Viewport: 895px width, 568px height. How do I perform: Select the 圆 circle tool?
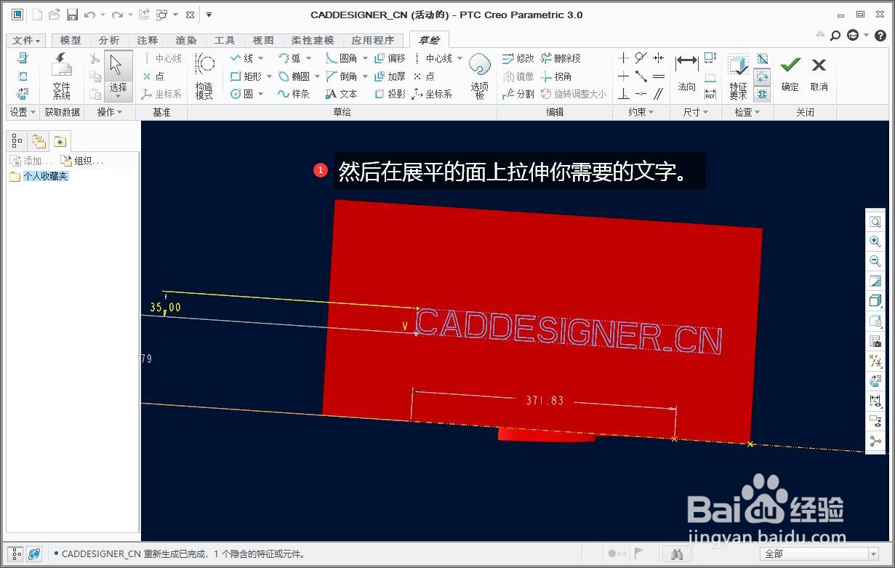[x=242, y=94]
